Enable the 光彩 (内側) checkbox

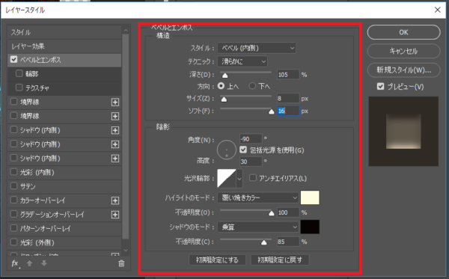coord(13,172)
